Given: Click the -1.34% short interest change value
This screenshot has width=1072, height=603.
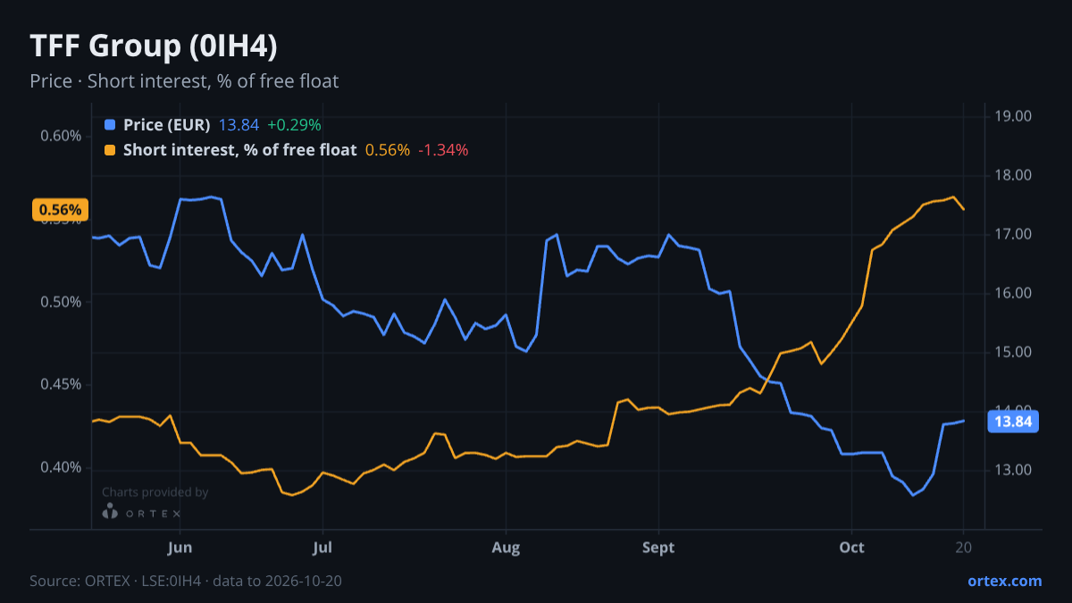Looking at the screenshot, I should [x=443, y=150].
